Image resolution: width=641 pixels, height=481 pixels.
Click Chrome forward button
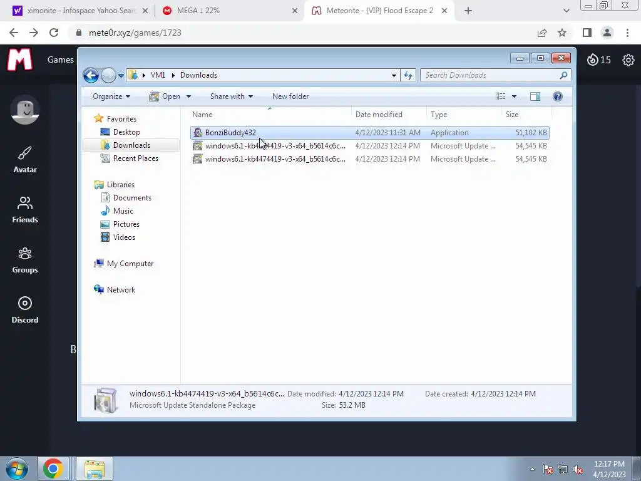coord(34,33)
